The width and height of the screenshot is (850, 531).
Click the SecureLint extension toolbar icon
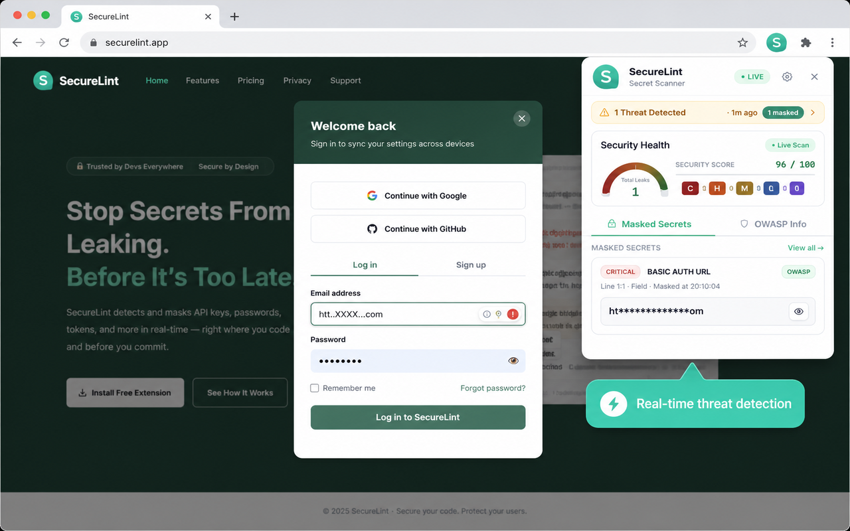click(776, 42)
